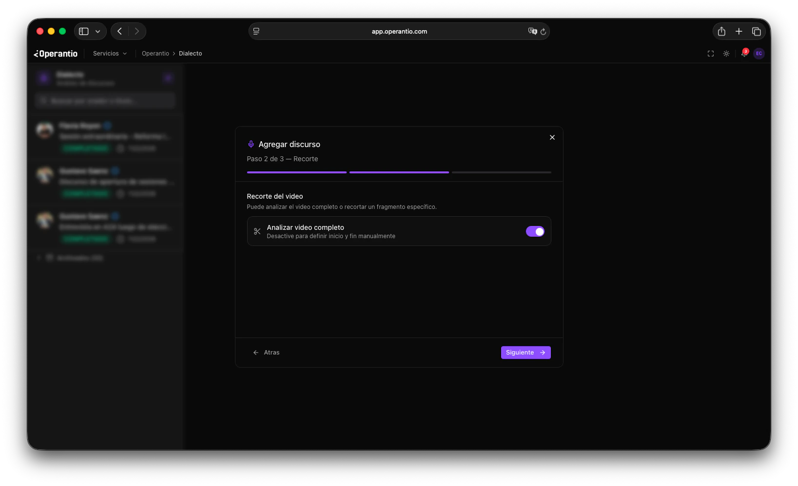Open the EC profile avatar menu
This screenshot has width=798, height=486.
pyautogui.click(x=759, y=54)
